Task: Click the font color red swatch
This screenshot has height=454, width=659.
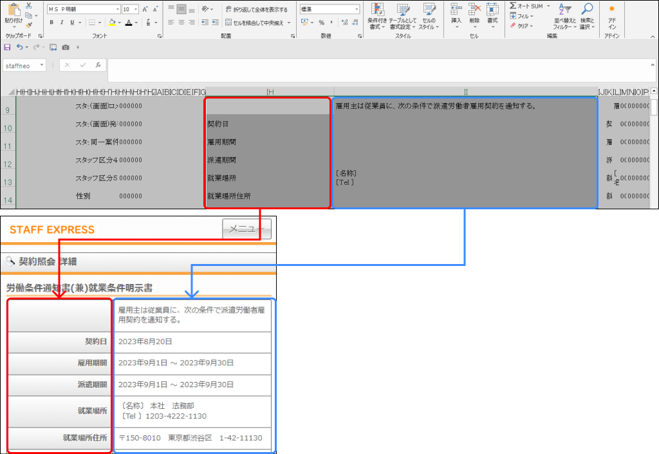Action: click(x=129, y=23)
